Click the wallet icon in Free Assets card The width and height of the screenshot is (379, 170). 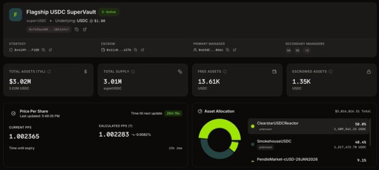coord(274,72)
